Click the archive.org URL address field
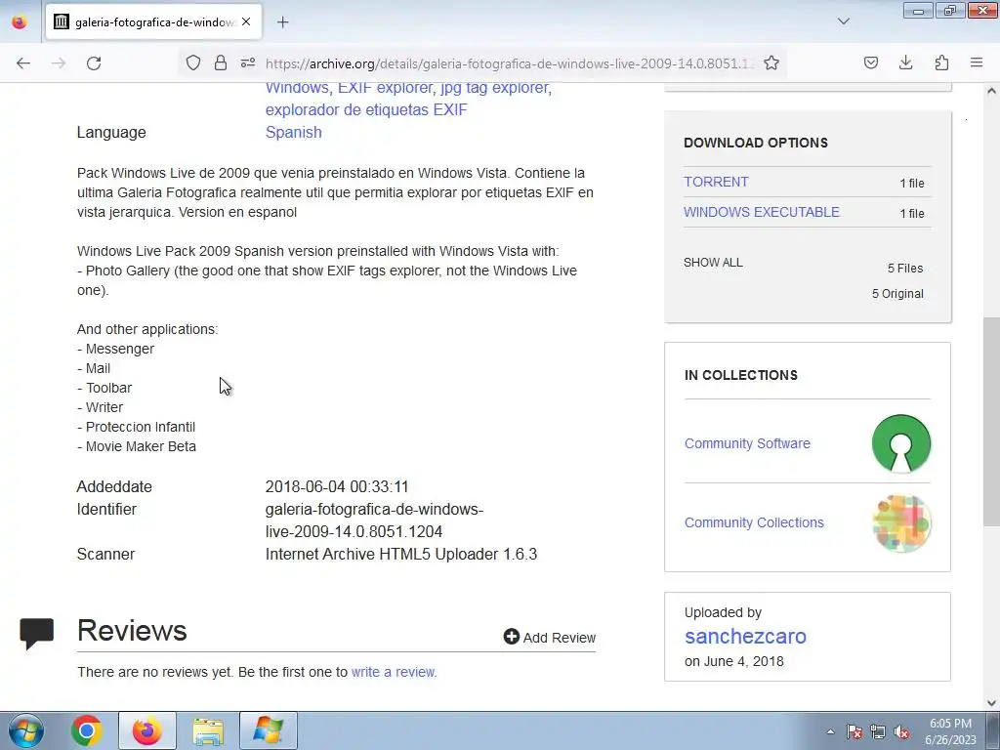 [x=508, y=63]
